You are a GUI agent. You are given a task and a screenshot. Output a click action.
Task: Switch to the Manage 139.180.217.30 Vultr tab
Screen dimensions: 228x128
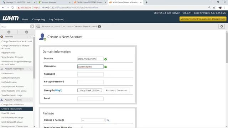coord(19,2)
